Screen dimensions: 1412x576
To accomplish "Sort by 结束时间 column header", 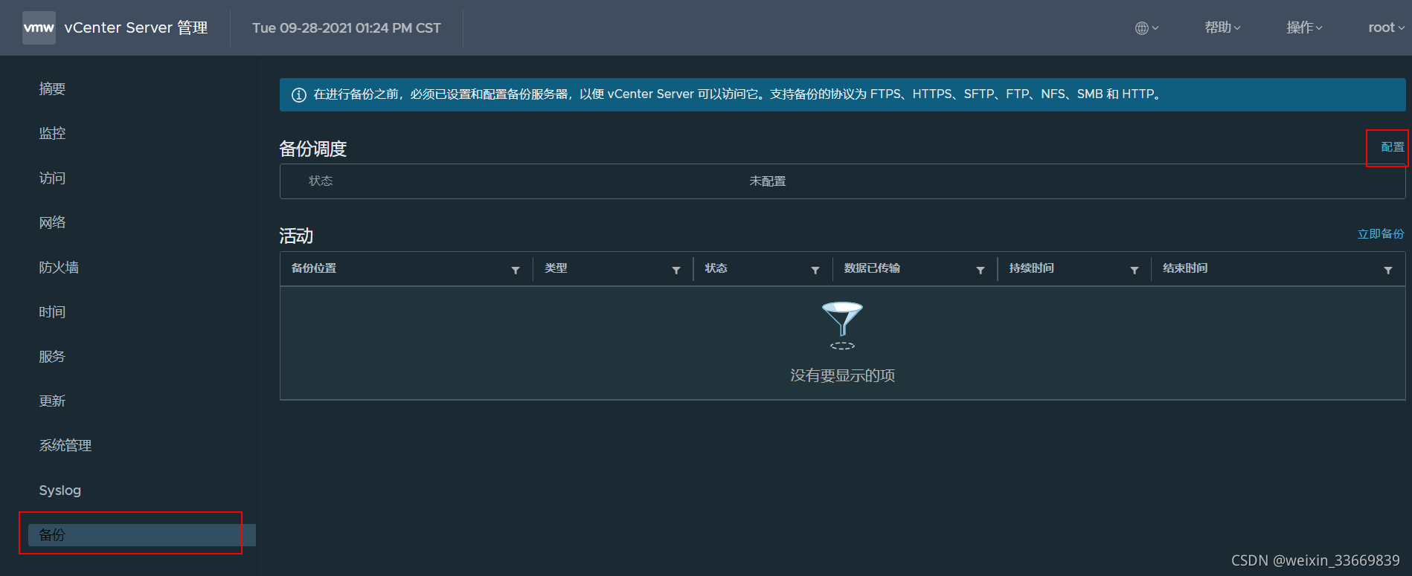I will pos(1185,268).
